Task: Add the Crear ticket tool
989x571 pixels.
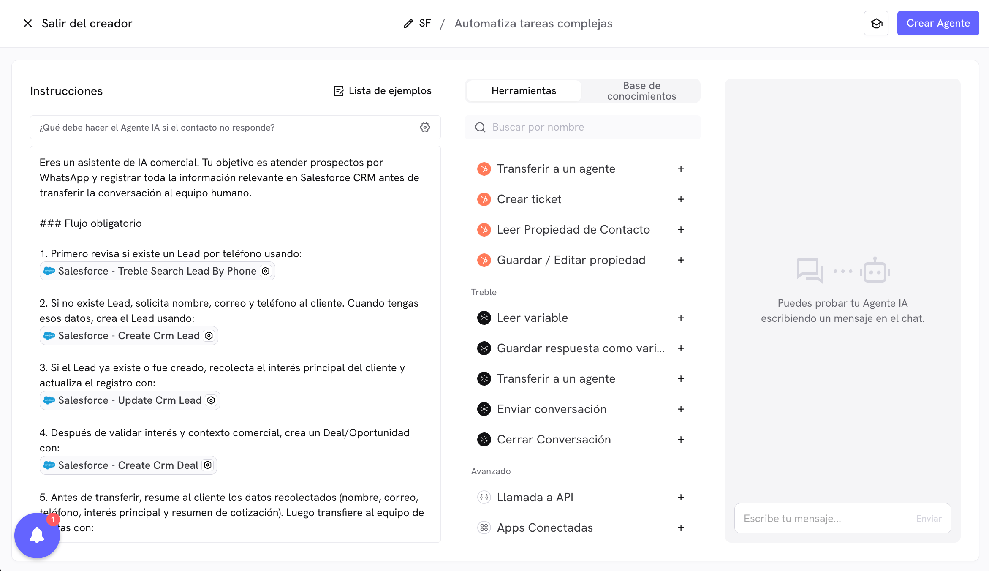Action: [x=681, y=199]
